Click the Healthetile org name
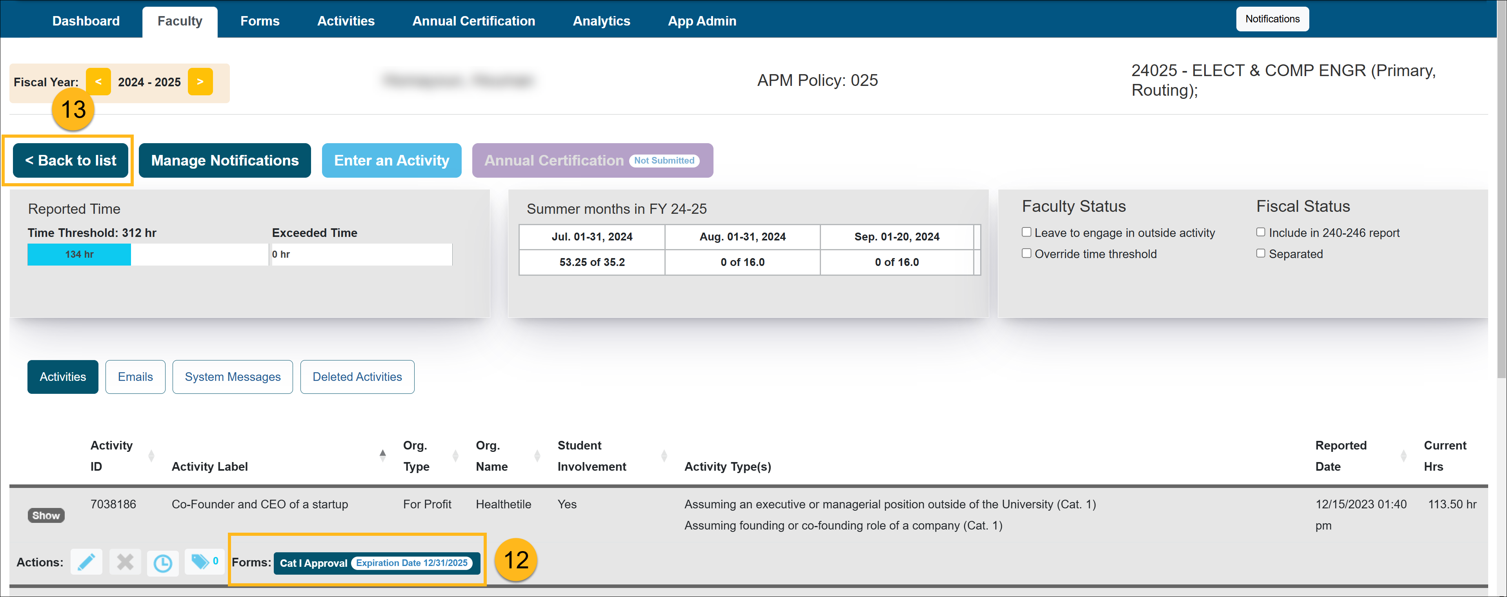The width and height of the screenshot is (1507, 597). [503, 504]
